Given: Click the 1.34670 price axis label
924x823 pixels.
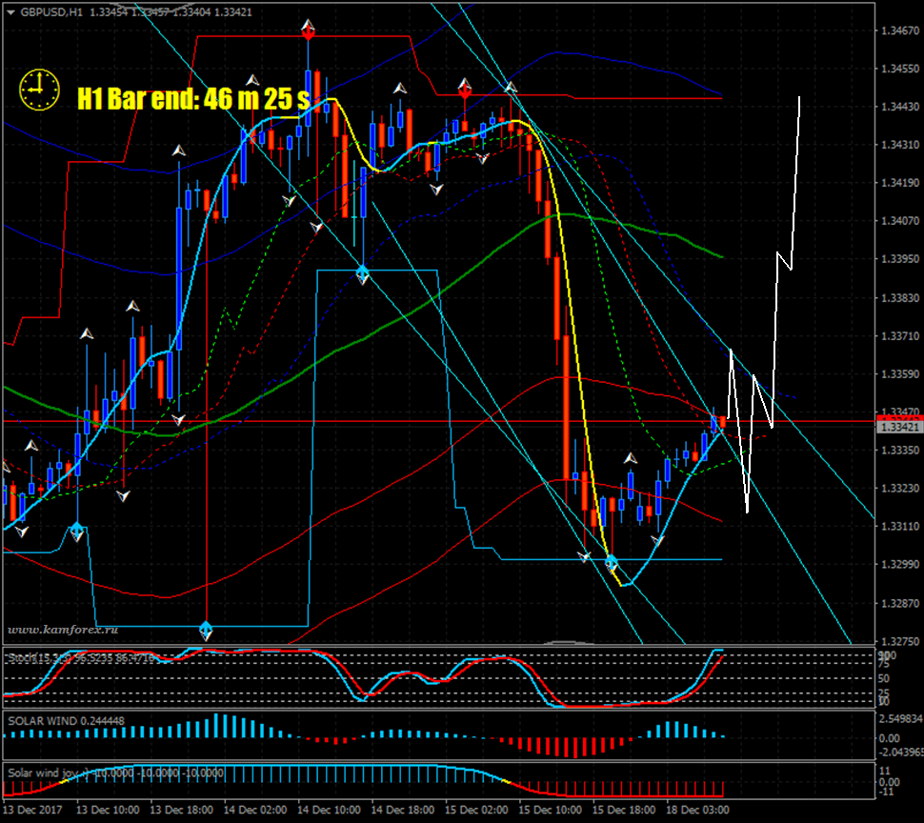Looking at the screenshot, I should (900, 30).
